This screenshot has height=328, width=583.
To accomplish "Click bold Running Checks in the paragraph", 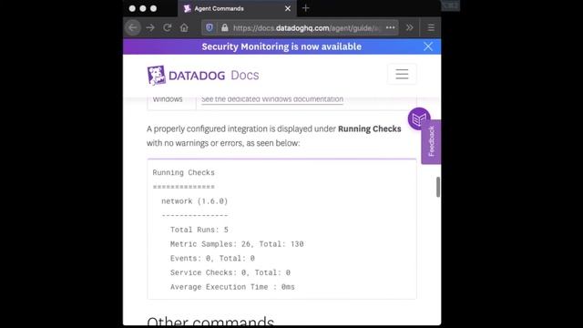I will [370, 129].
